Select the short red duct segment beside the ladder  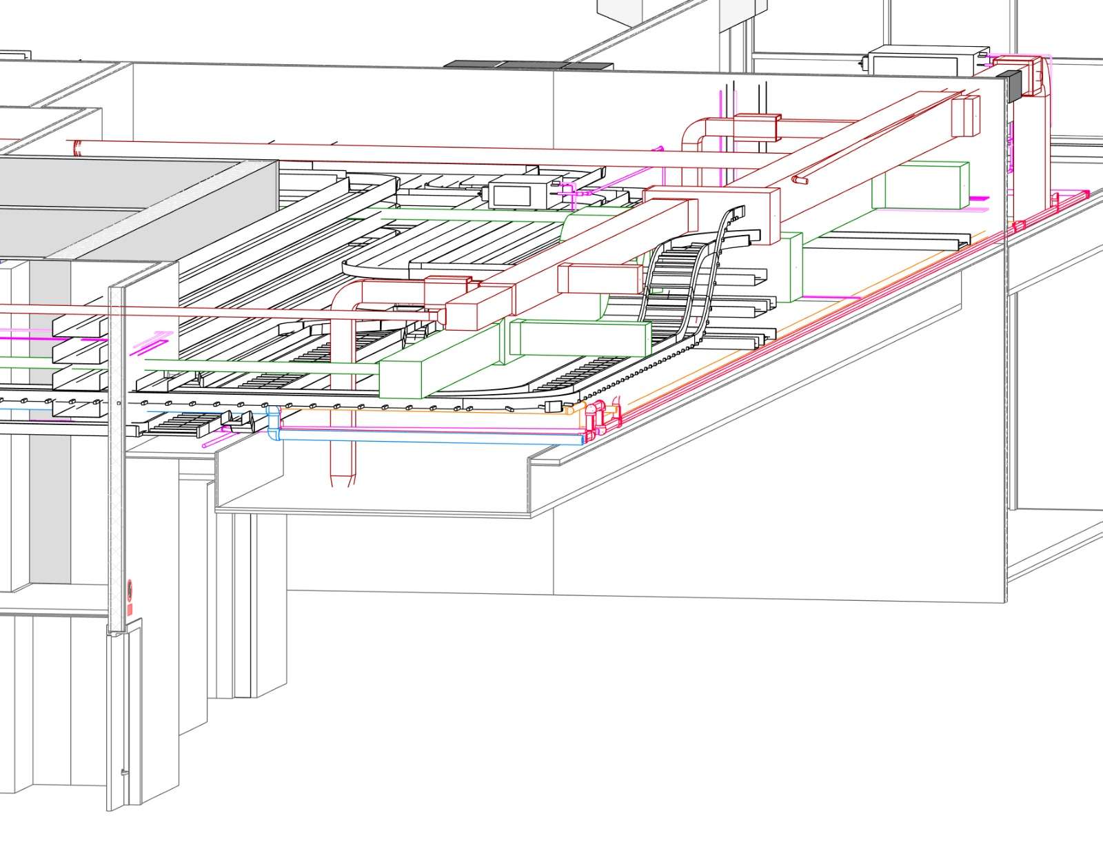(x=597, y=278)
